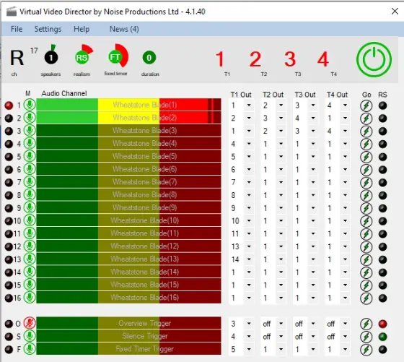Click microphone icon for channel 6
The image size is (404, 362).
pyautogui.click(x=30, y=169)
